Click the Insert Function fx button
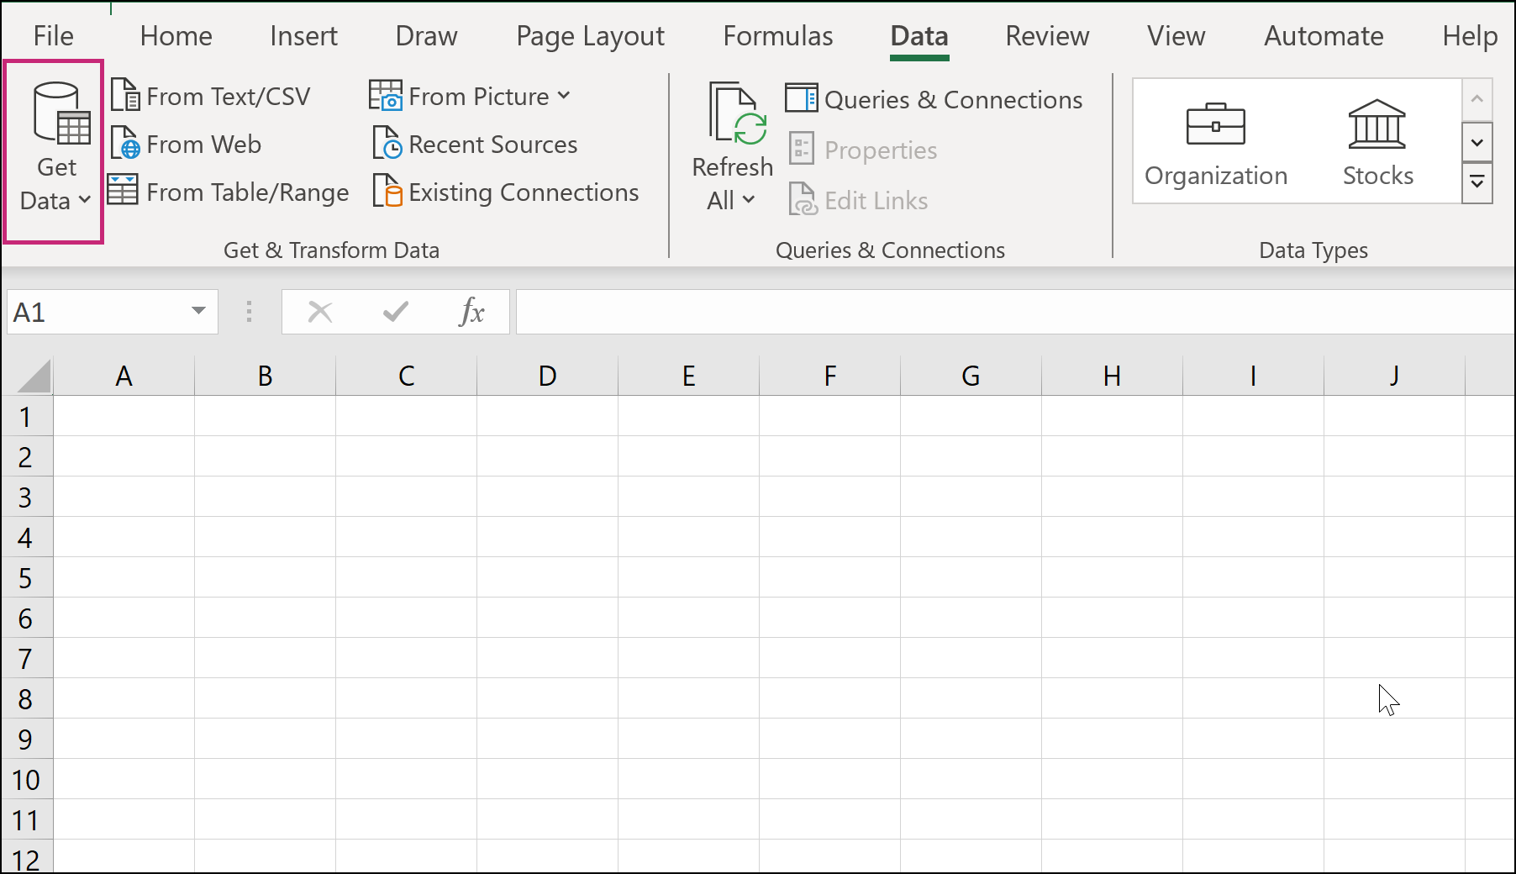 [471, 313]
